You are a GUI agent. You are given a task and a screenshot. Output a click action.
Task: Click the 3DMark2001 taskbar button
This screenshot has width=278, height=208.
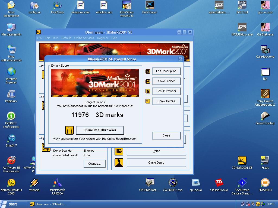(48, 204)
